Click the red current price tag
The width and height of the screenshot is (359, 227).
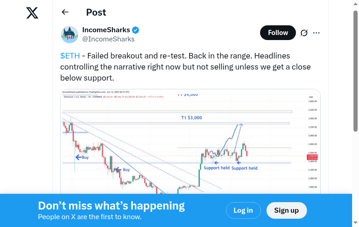click(x=311, y=157)
